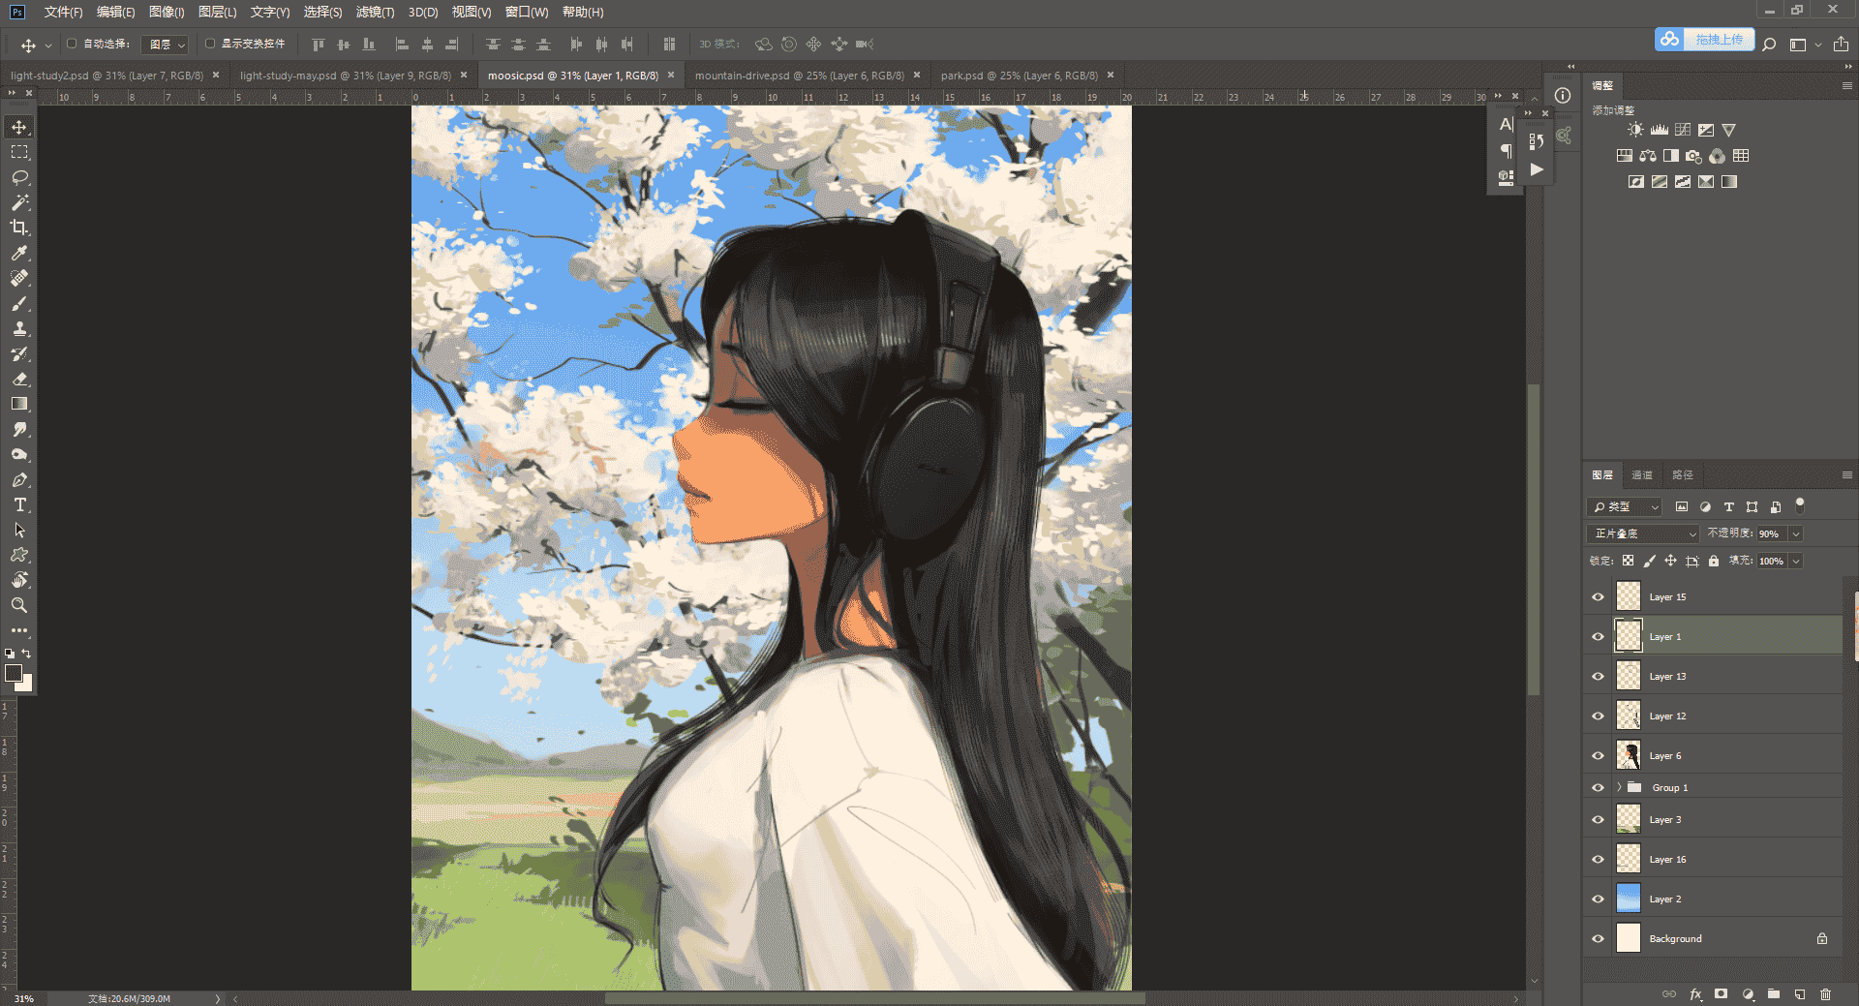Image resolution: width=1859 pixels, height=1006 pixels.
Task: Create a new group folder
Action: click(x=1773, y=994)
